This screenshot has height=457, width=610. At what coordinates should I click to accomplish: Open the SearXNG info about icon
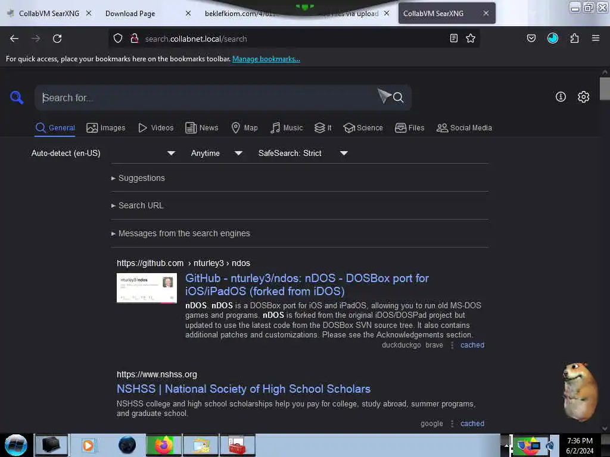[x=561, y=97]
